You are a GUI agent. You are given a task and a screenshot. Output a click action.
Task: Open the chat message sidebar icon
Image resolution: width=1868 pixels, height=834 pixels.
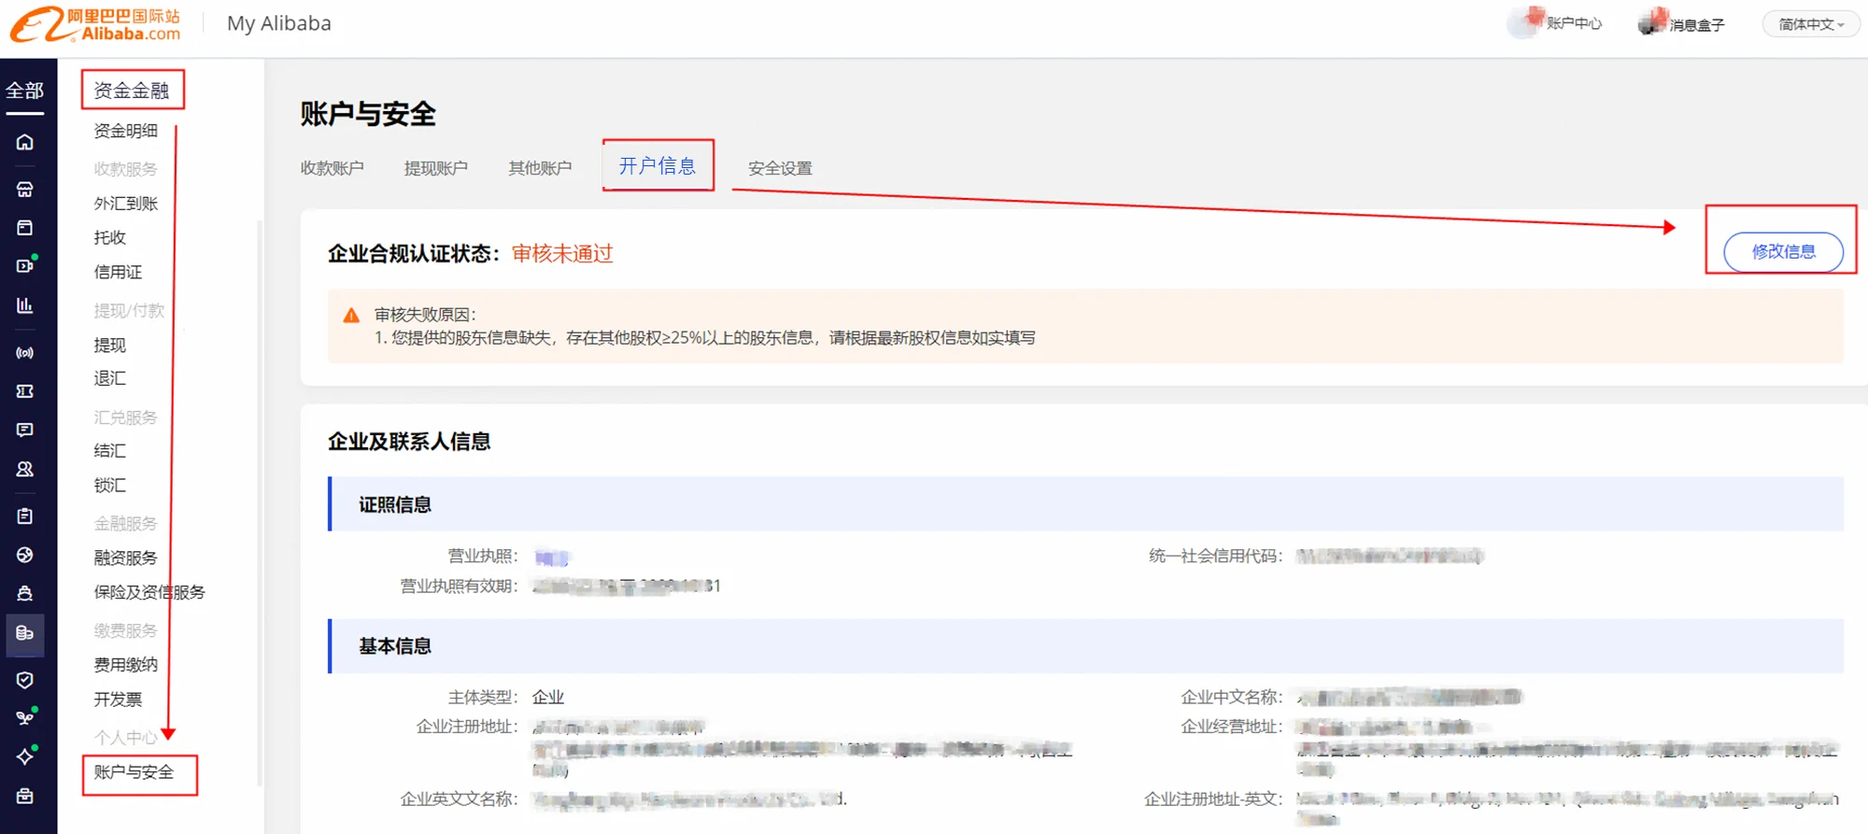[x=25, y=430]
